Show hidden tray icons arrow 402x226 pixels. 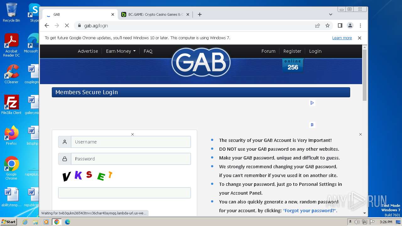click(x=350, y=222)
